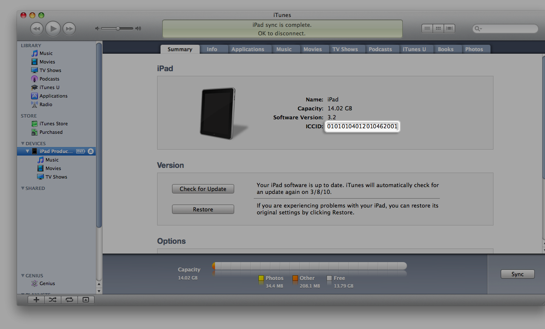Show the artwork viewer panel
The width and height of the screenshot is (545, 329).
tap(86, 300)
